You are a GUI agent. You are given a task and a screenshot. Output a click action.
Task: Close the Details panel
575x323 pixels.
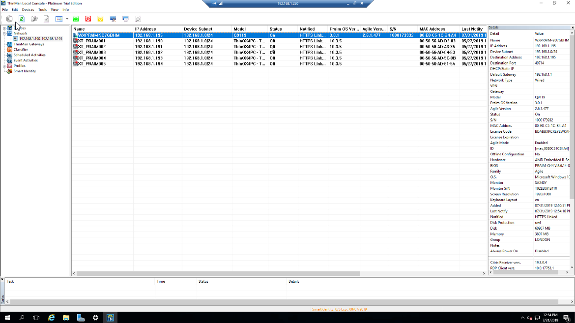tap(573, 28)
